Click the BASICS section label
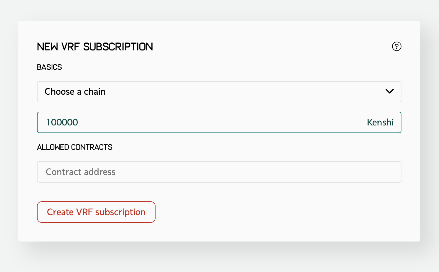Viewport: 439px width, 272px height. (49, 67)
